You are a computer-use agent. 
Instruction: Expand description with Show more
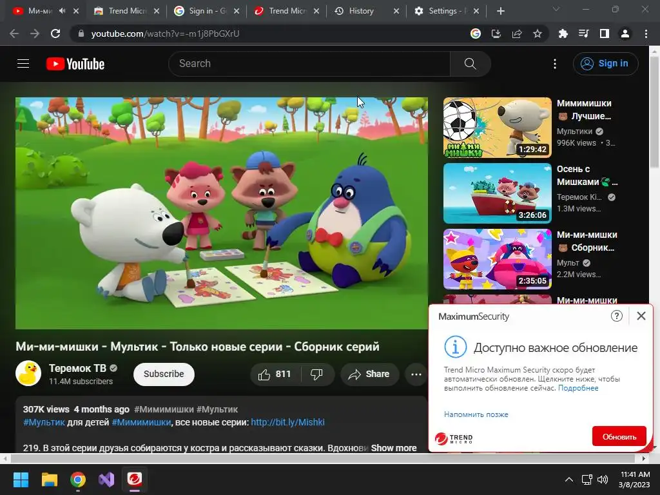click(x=394, y=448)
